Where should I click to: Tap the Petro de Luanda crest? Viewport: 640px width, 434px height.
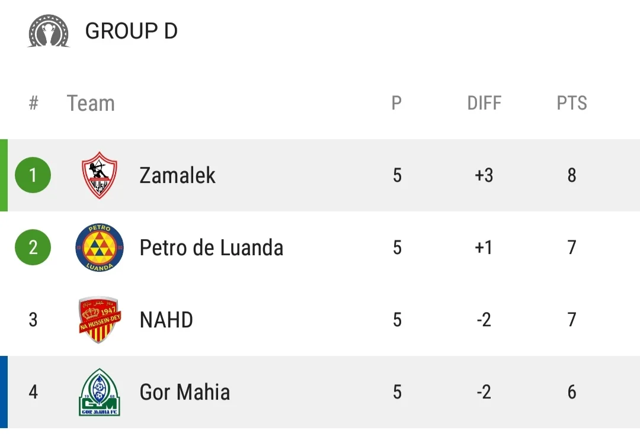pos(100,247)
